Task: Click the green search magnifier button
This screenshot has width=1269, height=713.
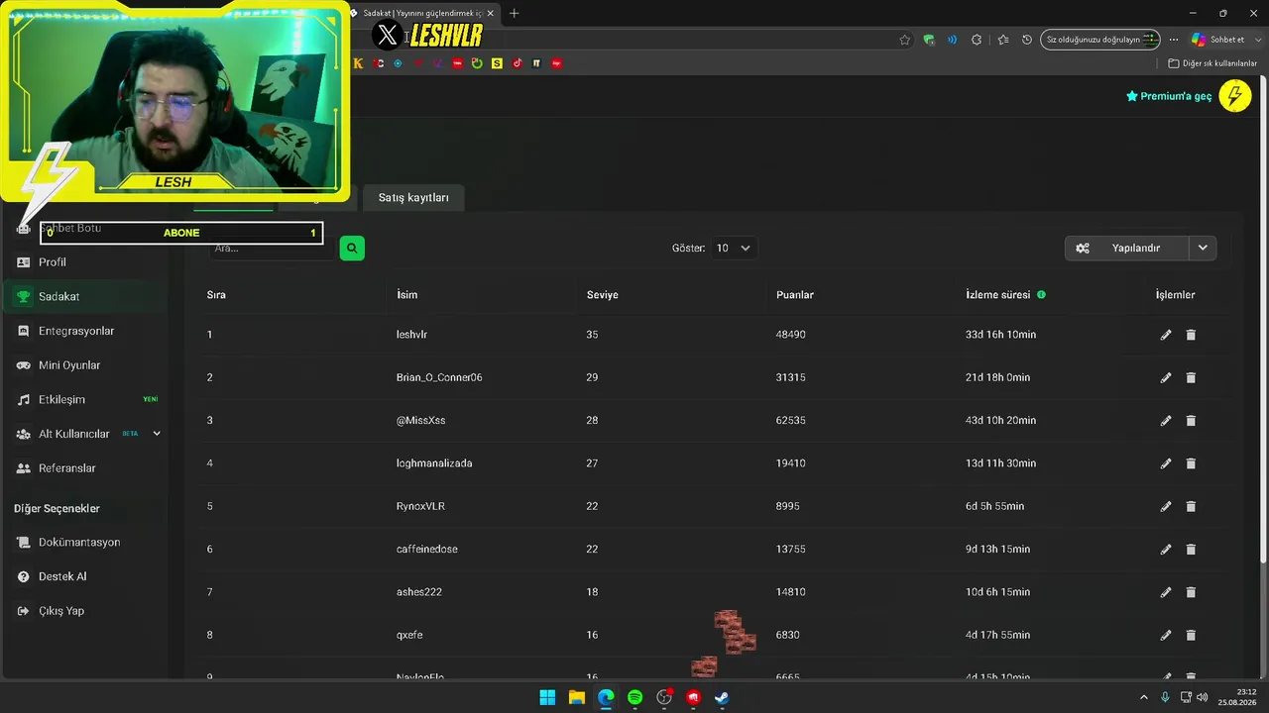Action: [x=352, y=248]
